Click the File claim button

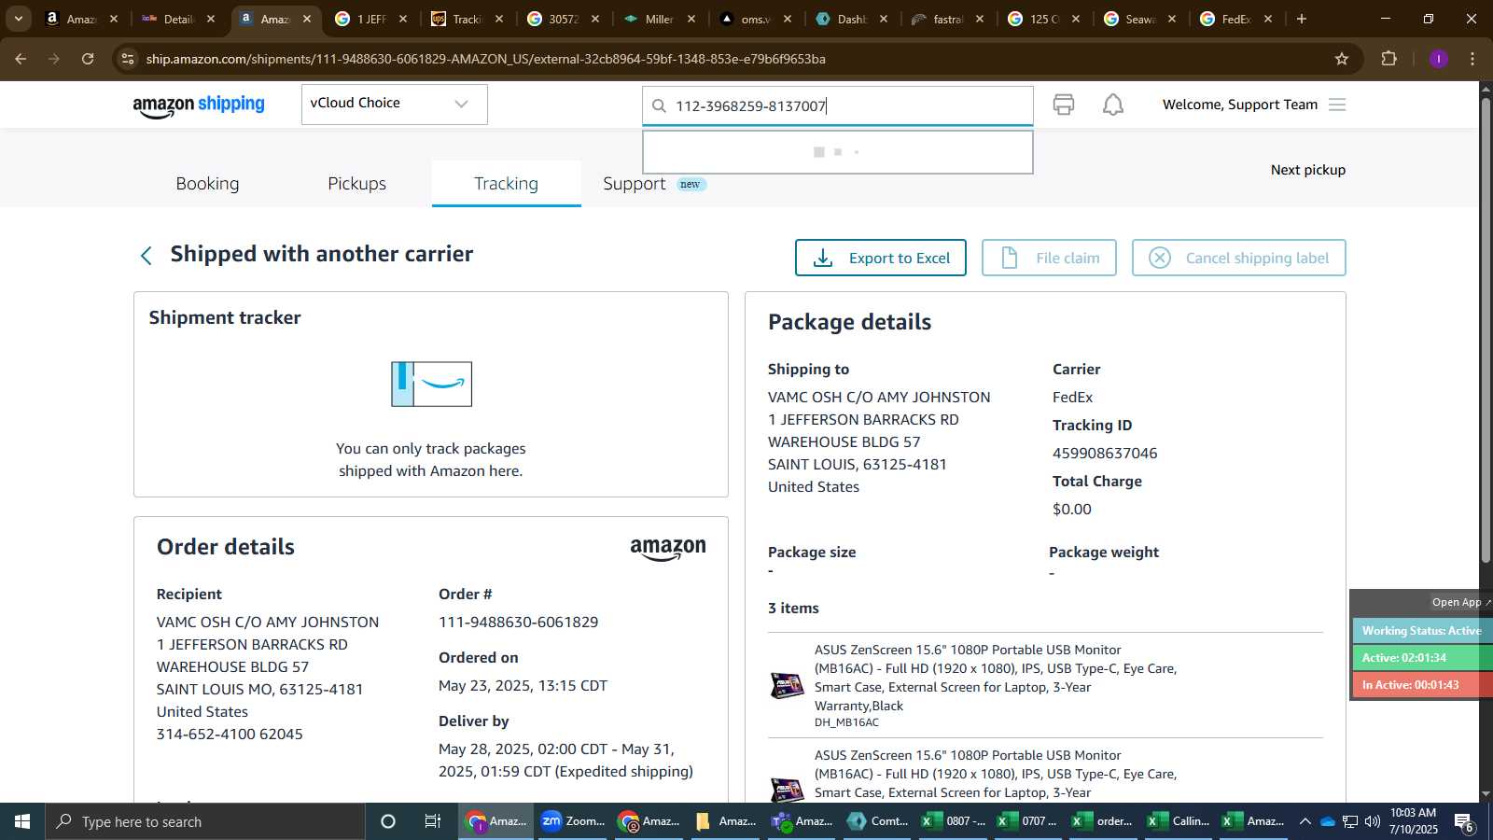tap(1049, 258)
